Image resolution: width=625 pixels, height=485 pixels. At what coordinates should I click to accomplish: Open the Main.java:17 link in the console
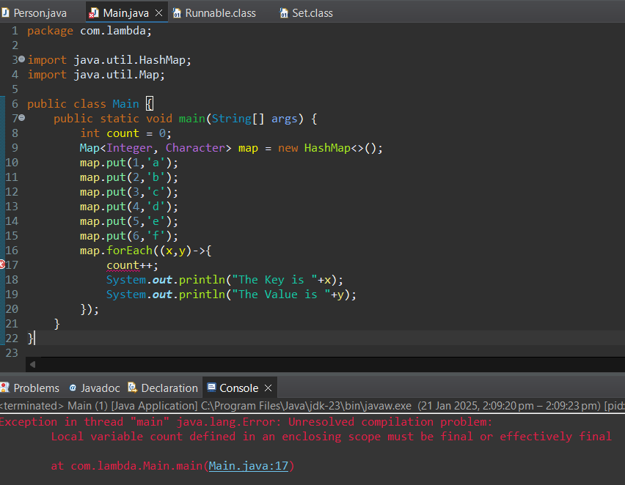[248, 465]
